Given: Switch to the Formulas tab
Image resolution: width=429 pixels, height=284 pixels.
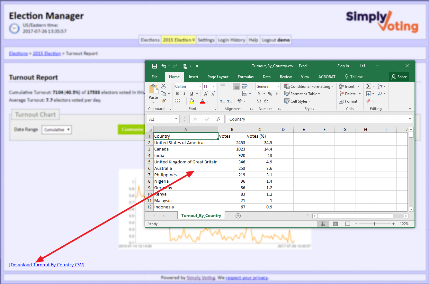Looking at the screenshot, I should (x=246, y=77).
